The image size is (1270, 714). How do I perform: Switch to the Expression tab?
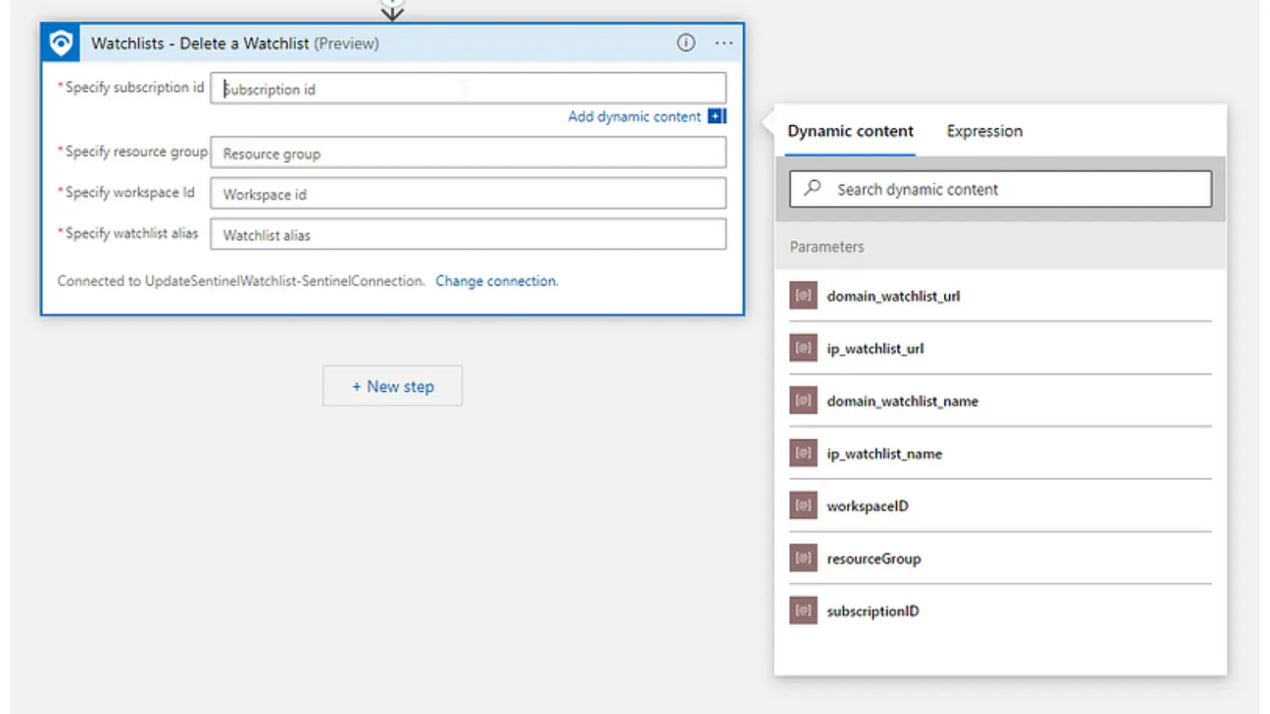click(984, 131)
